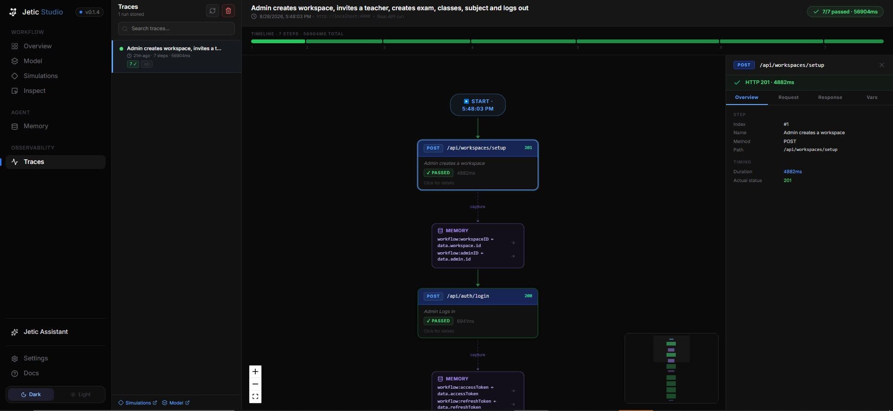
Task: Expand workflow:workspaceID memory arrow
Action: point(513,242)
